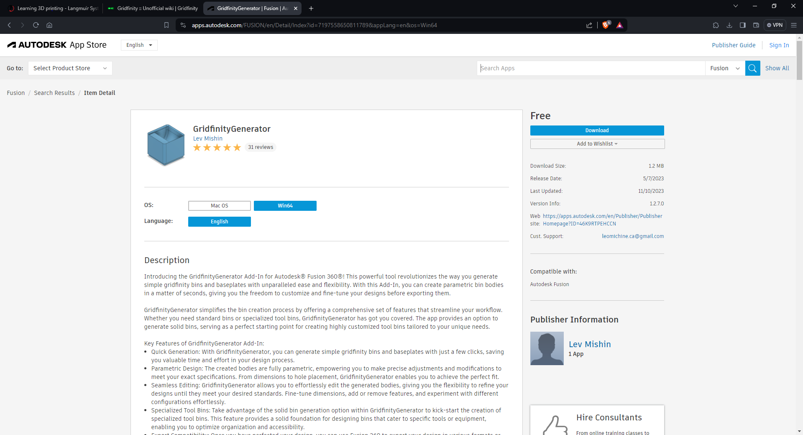Select the Mac OS option
Viewport: 803px width, 435px height.
pyautogui.click(x=219, y=206)
